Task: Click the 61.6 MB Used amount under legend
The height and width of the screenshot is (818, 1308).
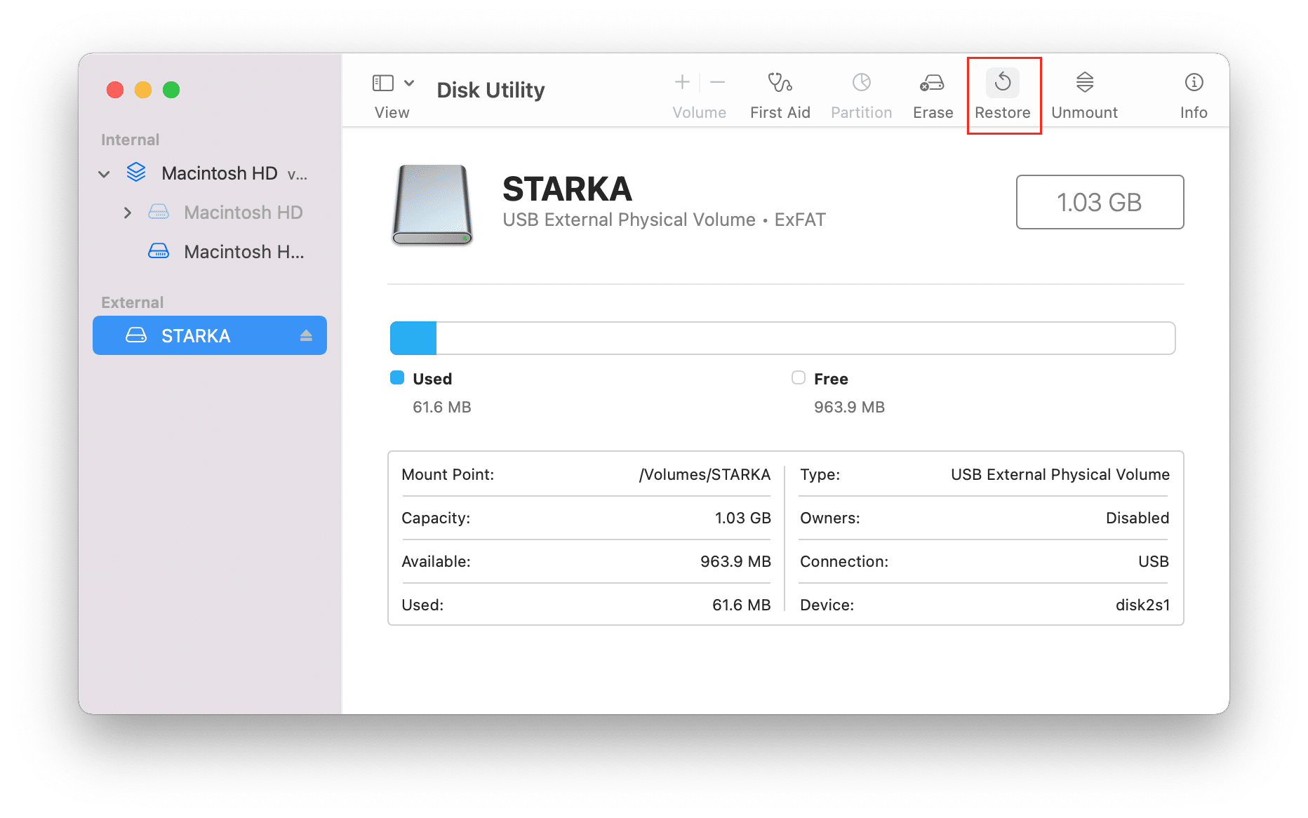Action: 442,407
